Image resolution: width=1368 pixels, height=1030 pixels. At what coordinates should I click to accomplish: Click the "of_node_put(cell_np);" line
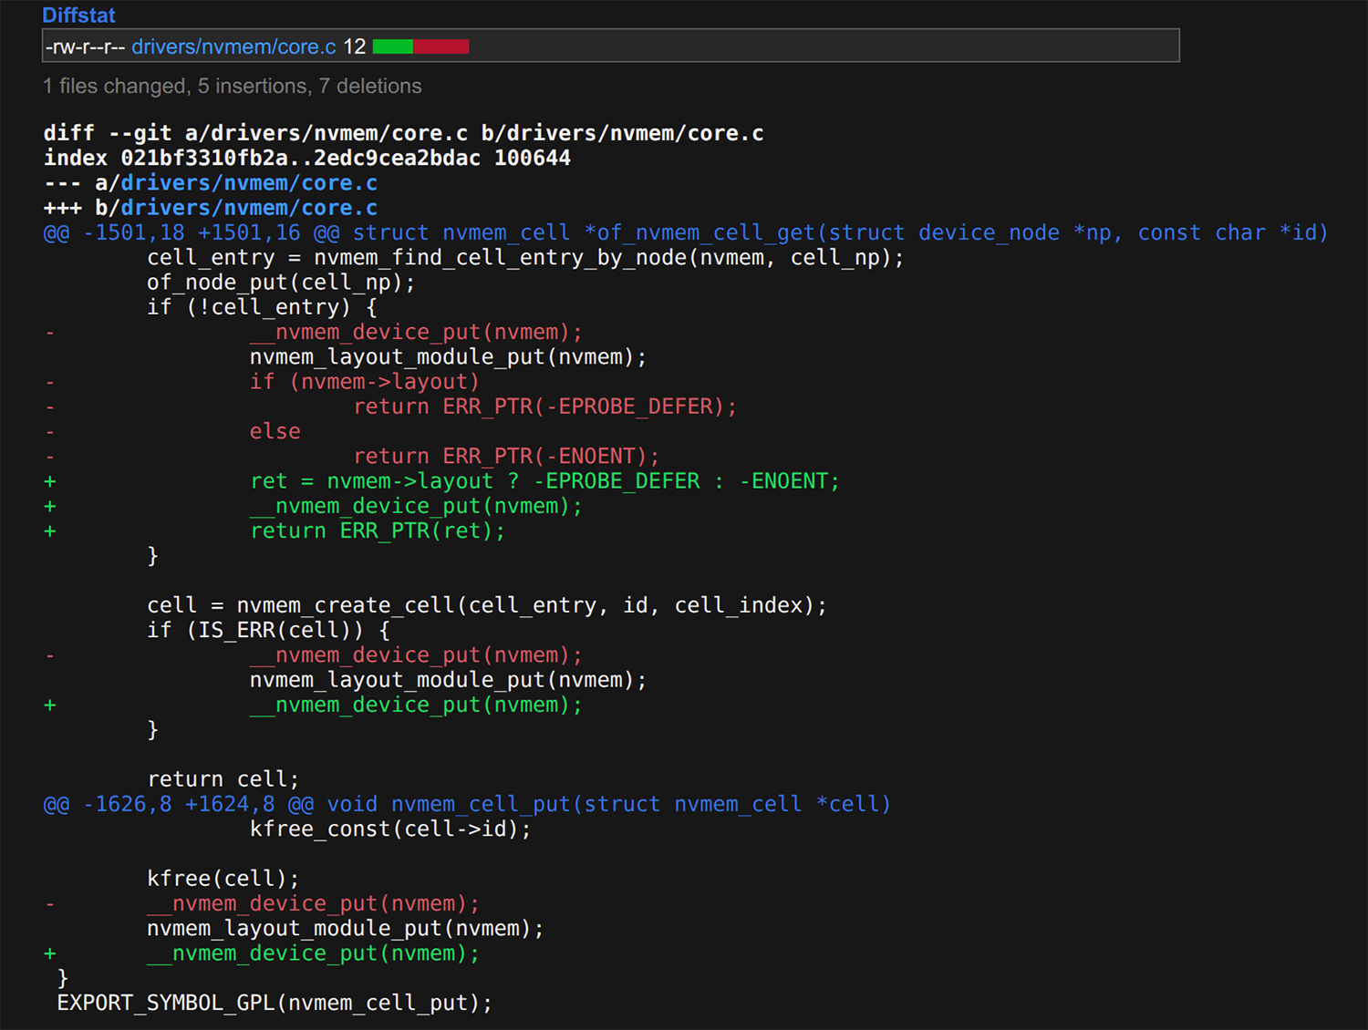(x=281, y=283)
